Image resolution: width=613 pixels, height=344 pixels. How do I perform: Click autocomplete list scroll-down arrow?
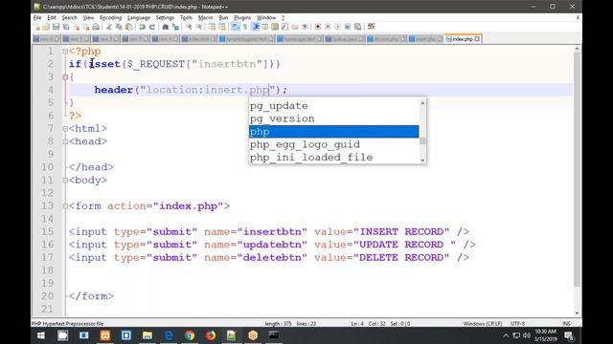[422, 160]
